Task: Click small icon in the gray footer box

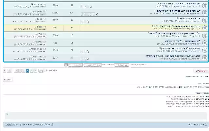Action: coord(7,114)
